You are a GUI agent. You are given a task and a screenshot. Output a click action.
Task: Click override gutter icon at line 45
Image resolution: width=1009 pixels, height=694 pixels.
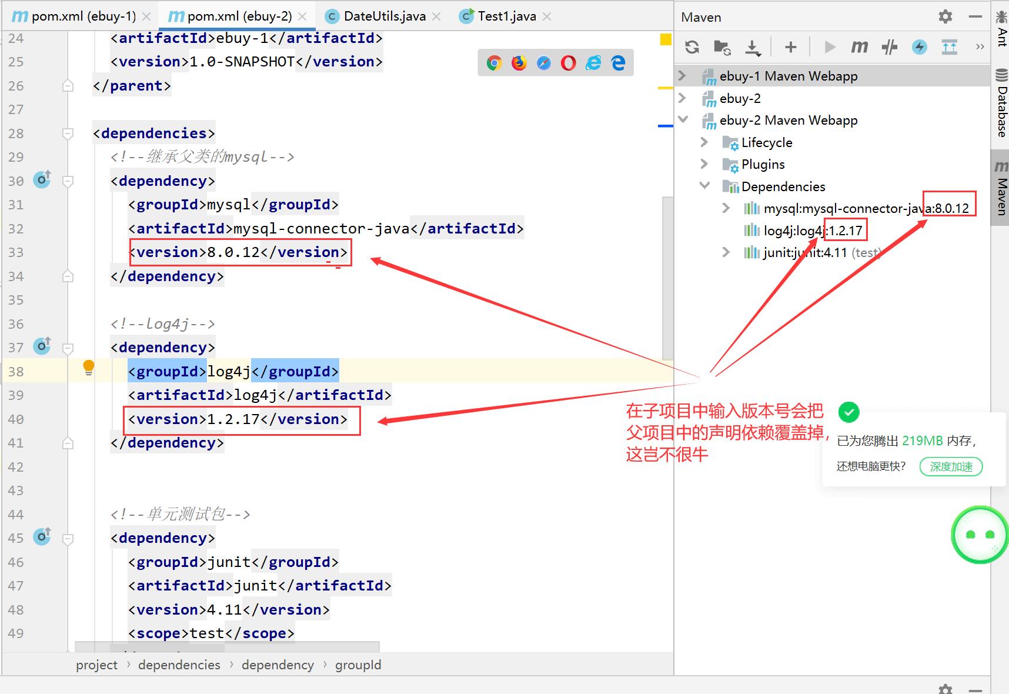(x=42, y=536)
